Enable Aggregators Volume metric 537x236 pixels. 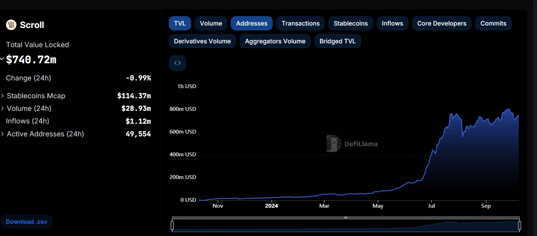275,41
